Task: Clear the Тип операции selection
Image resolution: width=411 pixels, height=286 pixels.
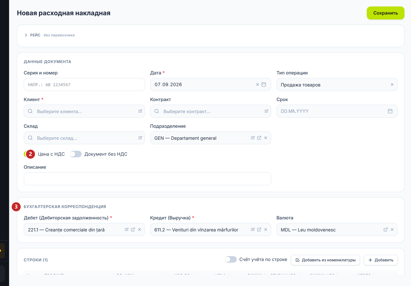Action: click(392, 85)
